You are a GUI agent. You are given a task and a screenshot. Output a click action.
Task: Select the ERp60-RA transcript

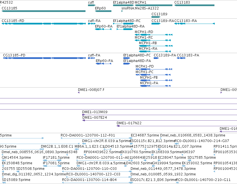103,29
